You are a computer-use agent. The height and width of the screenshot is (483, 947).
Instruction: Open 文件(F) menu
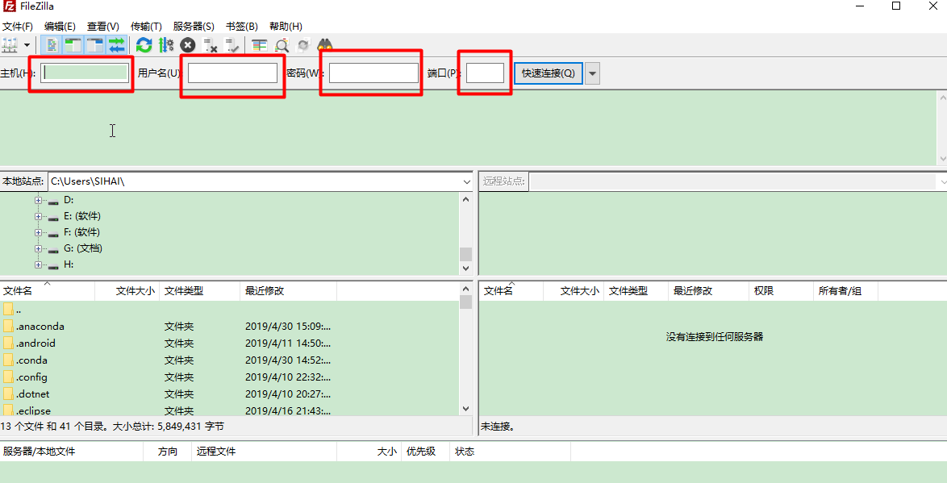18,27
